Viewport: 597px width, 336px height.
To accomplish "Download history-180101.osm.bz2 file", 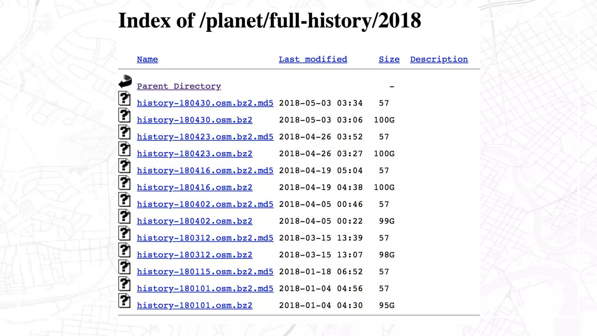I will tap(194, 305).
